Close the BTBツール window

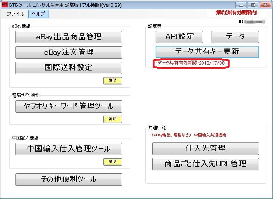click(265, 5)
